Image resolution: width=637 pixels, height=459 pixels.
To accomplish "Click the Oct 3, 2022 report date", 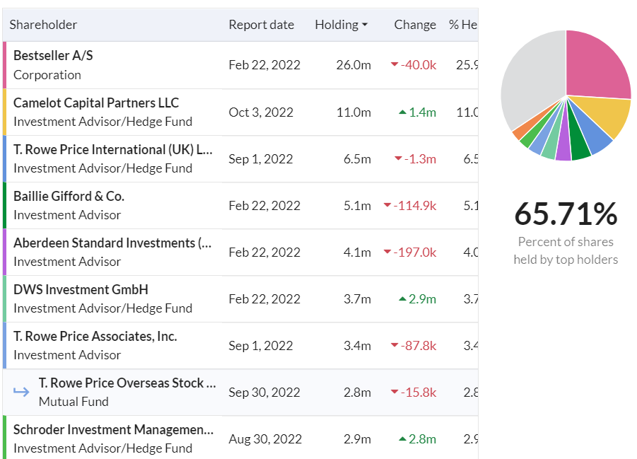I will (x=261, y=112).
